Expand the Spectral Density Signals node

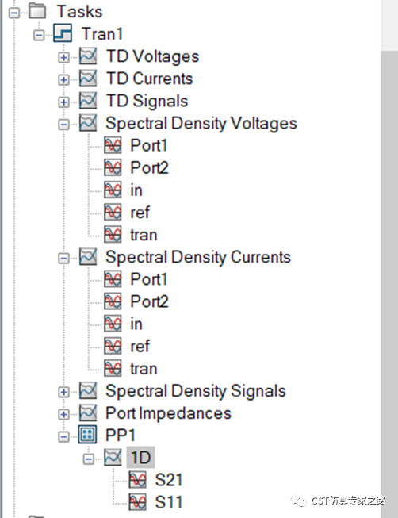tap(63, 392)
